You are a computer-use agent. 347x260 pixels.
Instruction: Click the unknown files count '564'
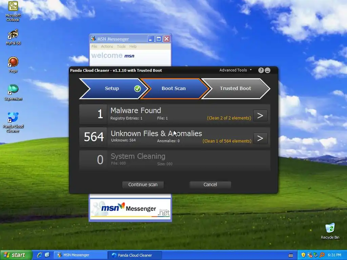(94, 137)
